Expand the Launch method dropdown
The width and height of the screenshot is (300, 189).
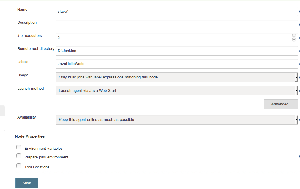(x=177, y=90)
